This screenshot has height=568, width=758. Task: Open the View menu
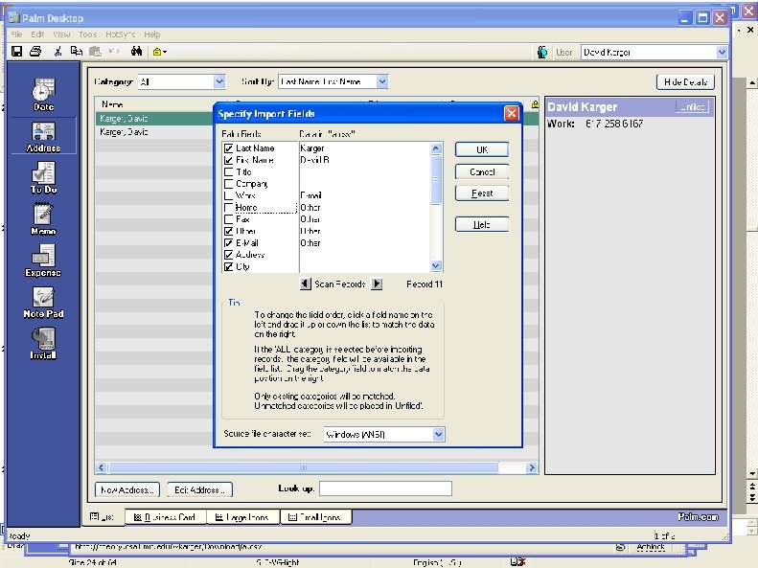tap(61, 34)
